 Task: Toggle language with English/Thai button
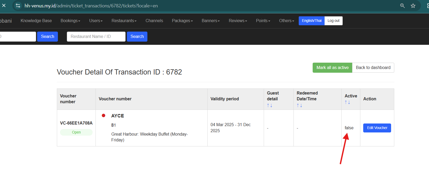click(312, 21)
